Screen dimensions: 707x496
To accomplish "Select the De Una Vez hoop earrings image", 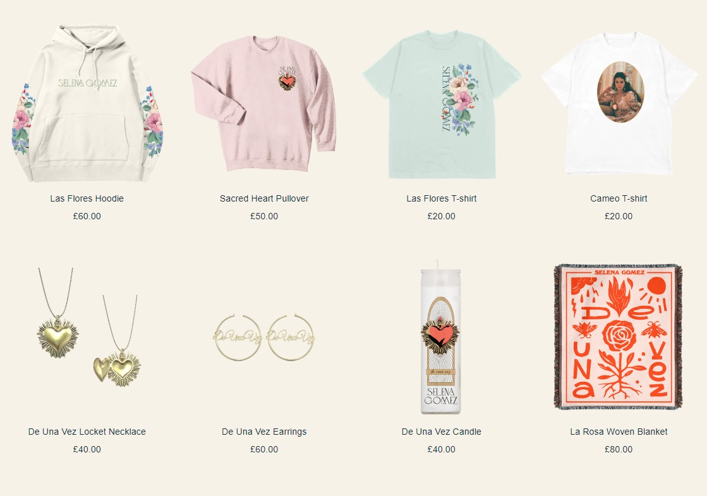I will (264, 337).
